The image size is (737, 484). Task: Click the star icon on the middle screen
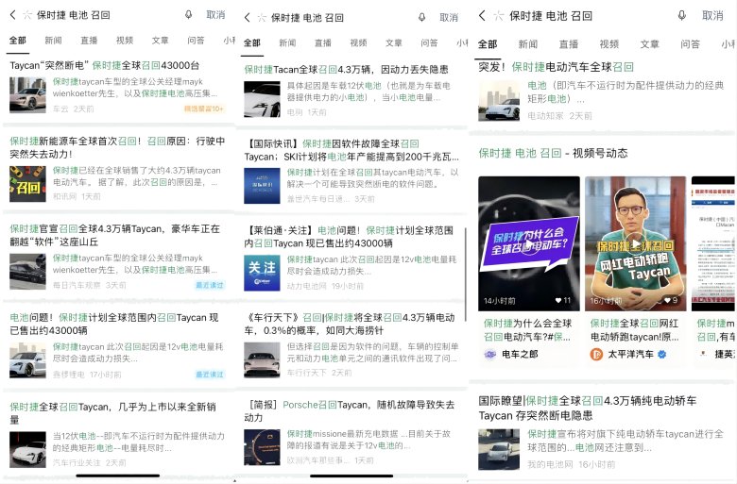point(261,17)
